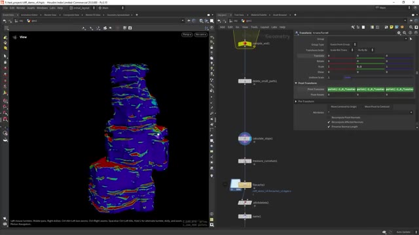Click scene view back navigation arrow
419x235 pixels.
pos(5,21)
